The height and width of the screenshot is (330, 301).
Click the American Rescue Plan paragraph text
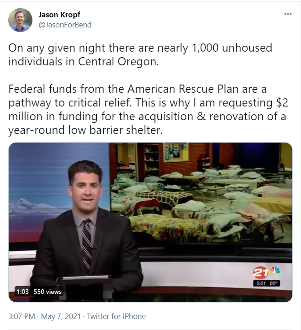(x=148, y=109)
